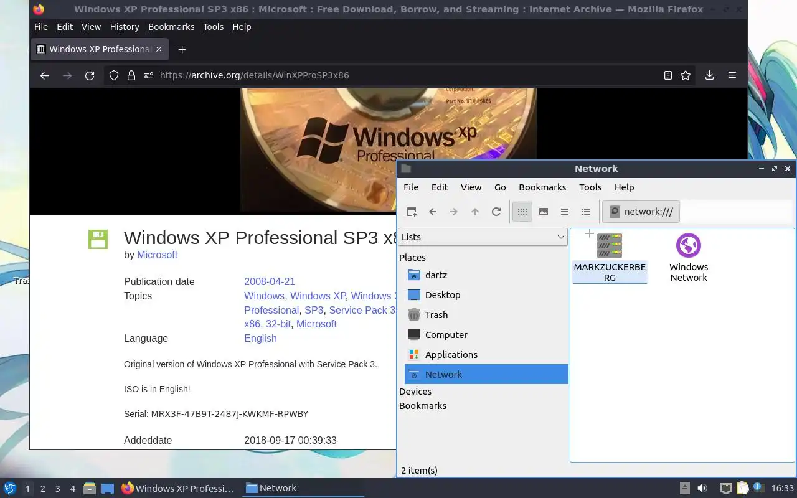
Task: Select the Windows Network icon
Action: coord(689,245)
